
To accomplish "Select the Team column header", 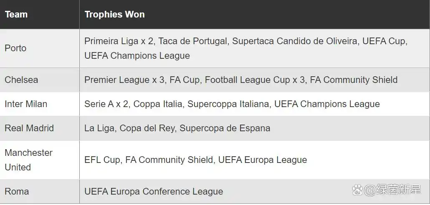I will [16, 14].
